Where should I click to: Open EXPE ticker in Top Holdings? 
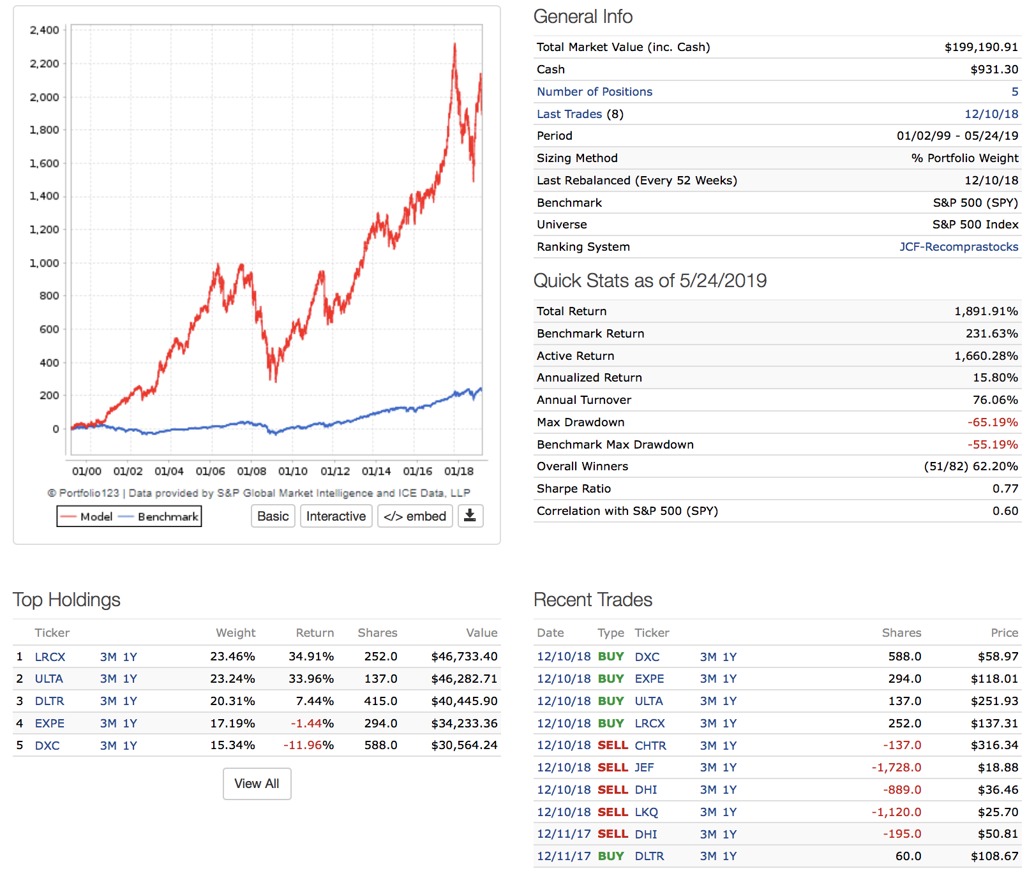click(49, 724)
